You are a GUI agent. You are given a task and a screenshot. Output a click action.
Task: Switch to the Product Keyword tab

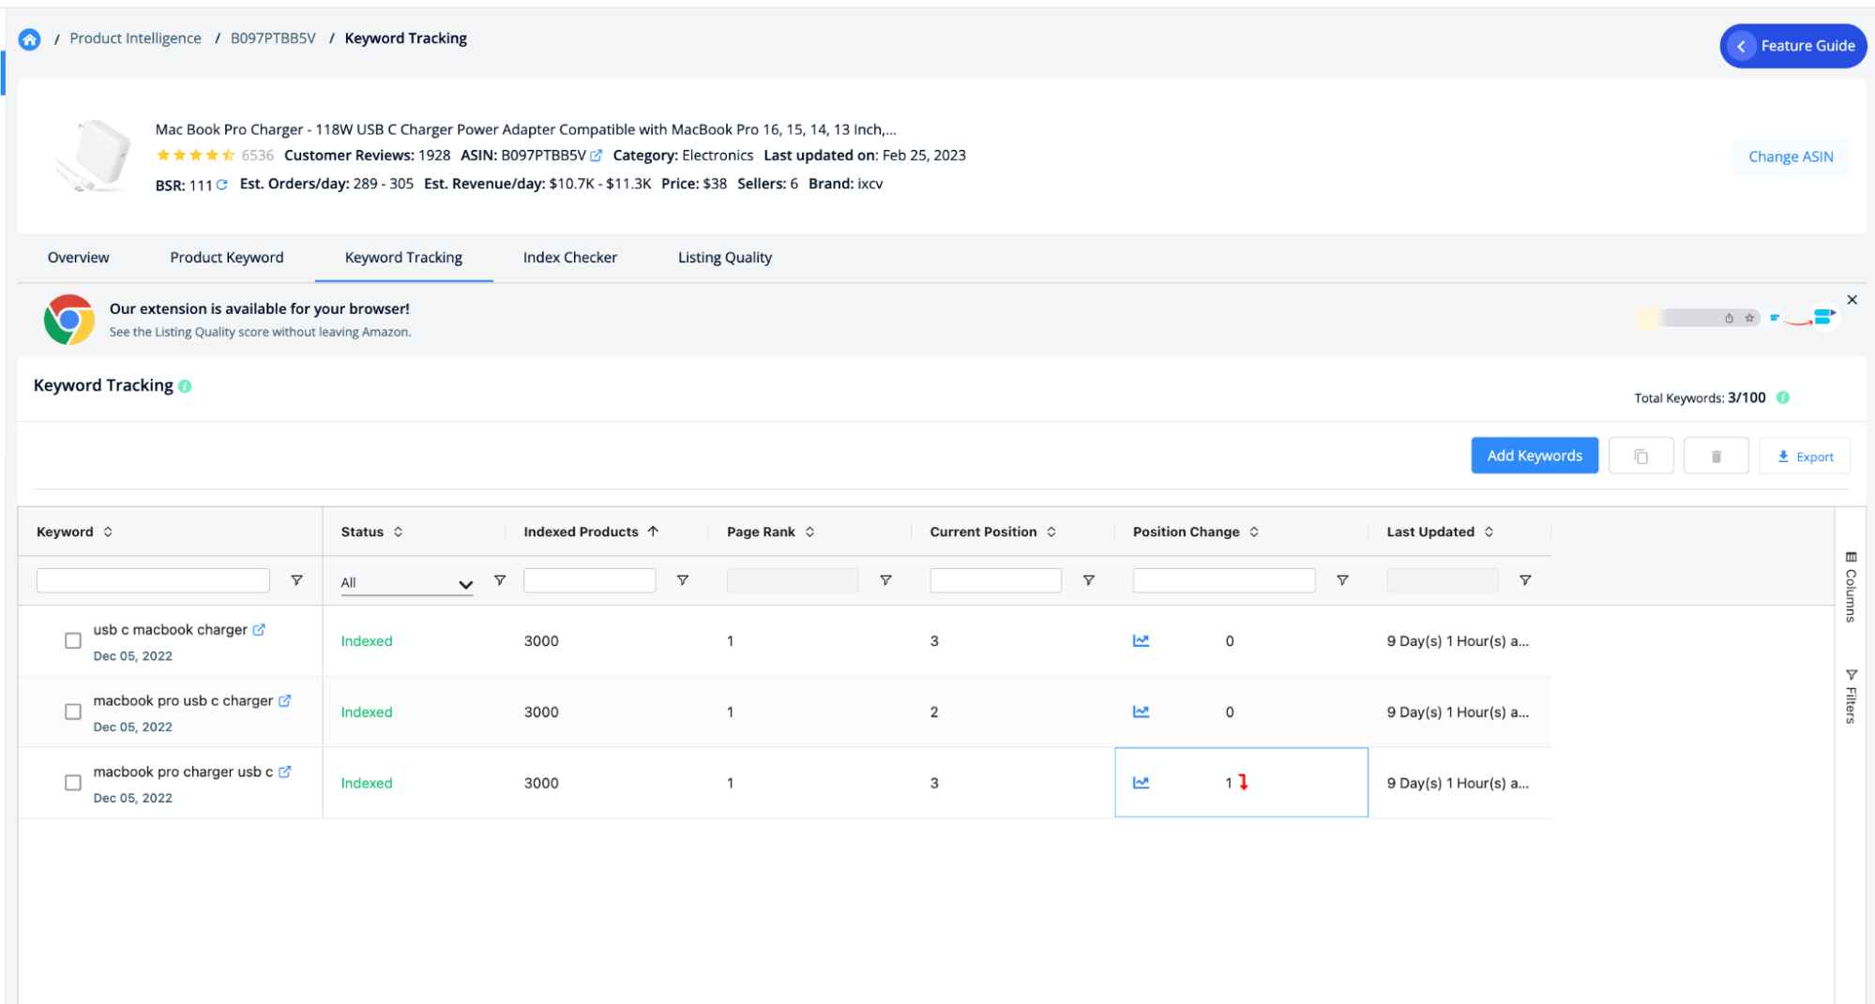click(226, 258)
